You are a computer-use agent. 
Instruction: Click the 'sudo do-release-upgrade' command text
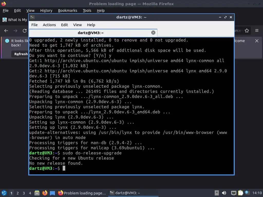pos(92,153)
